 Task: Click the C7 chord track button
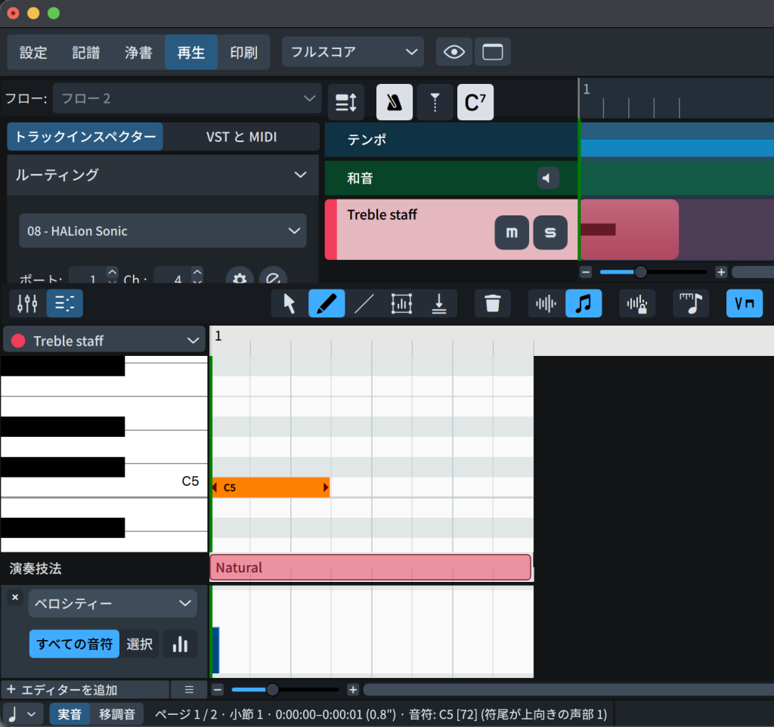click(475, 103)
